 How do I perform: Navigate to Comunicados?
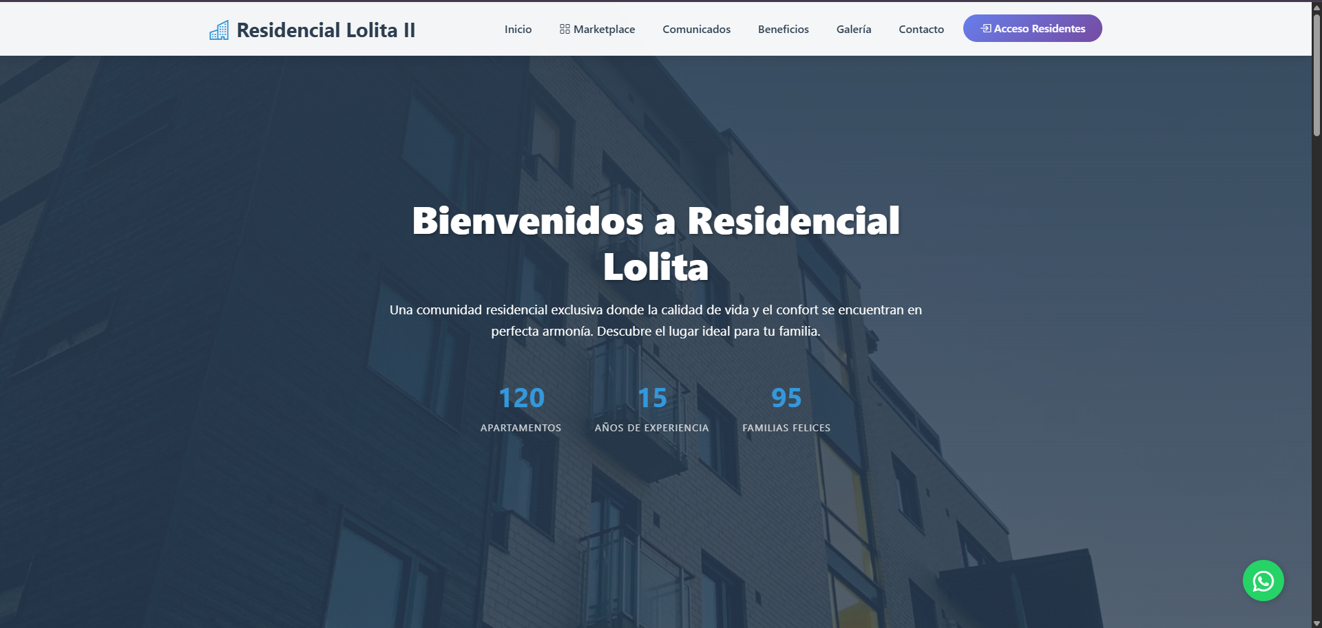click(696, 29)
